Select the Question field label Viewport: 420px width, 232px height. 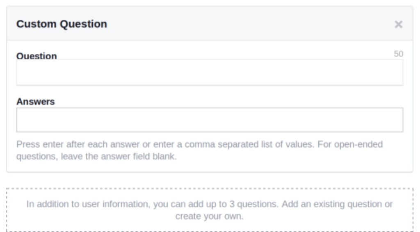(x=37, y=56)
